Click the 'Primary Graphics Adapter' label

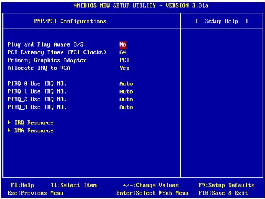(47, 60)
